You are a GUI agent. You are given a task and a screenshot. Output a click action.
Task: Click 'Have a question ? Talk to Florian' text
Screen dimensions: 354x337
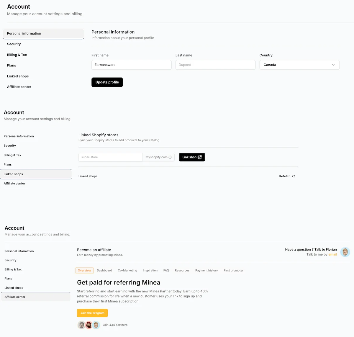click(x=311, y=249)
